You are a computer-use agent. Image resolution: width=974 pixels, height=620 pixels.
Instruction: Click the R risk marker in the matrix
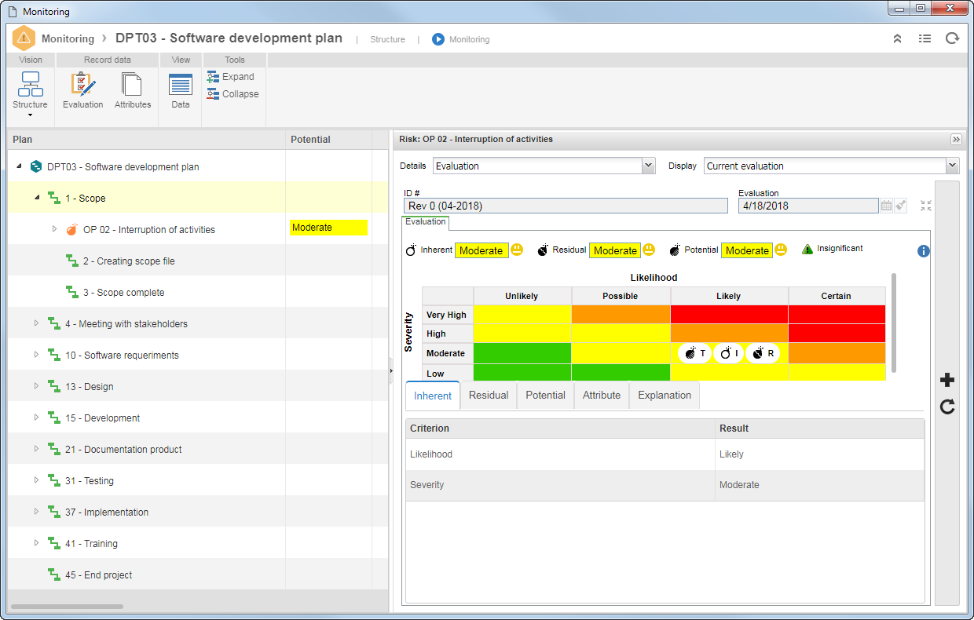763,353
